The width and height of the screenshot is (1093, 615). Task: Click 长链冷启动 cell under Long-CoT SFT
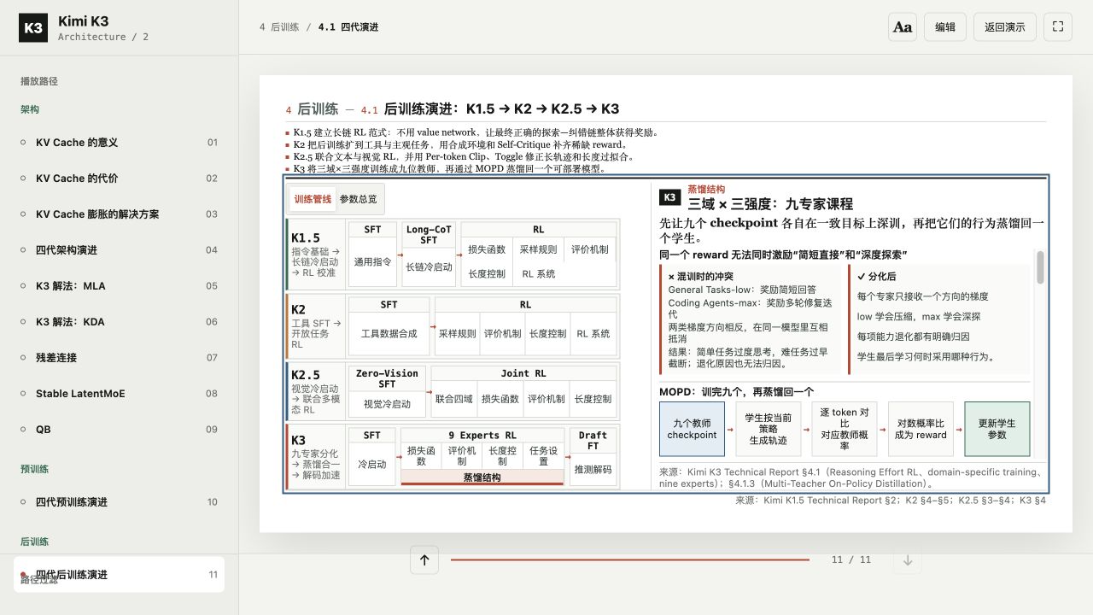(x=429, y=266)
